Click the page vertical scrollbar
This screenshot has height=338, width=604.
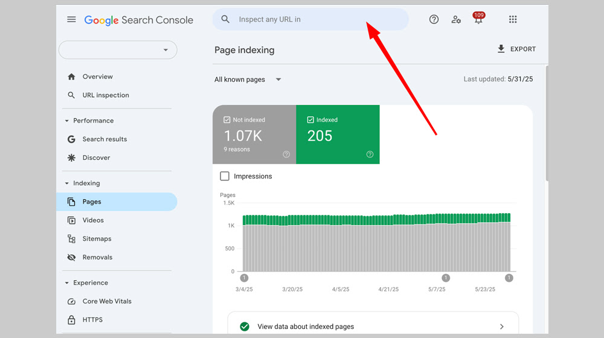pos(547,123)
